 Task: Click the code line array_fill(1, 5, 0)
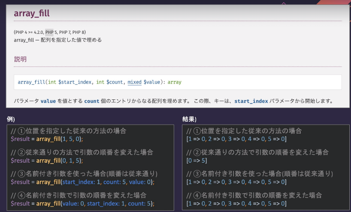[47, 139]
